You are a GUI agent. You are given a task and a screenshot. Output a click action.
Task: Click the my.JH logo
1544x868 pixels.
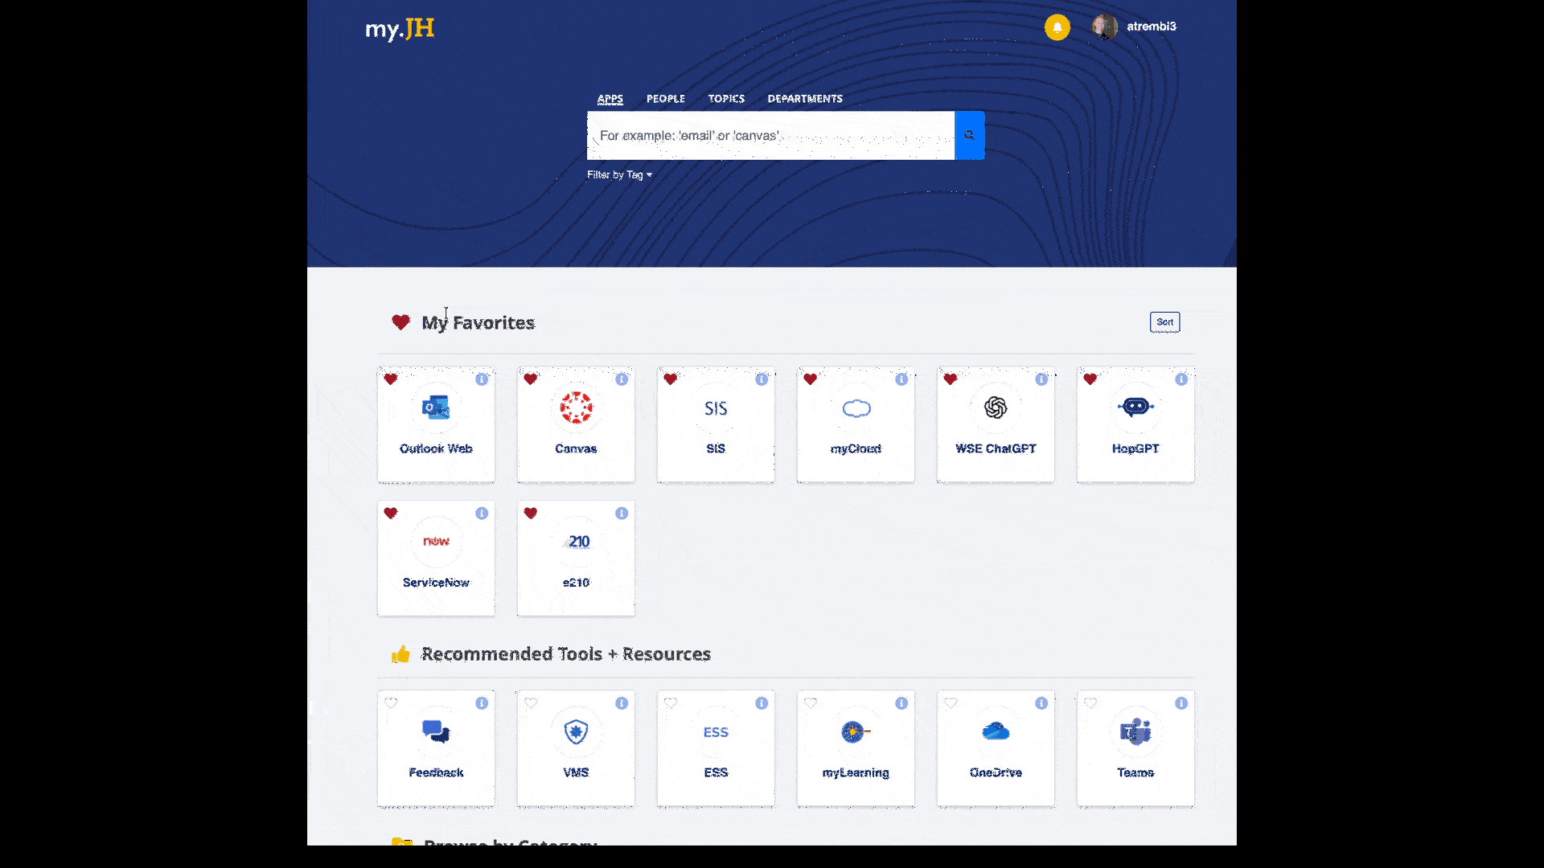click(x=400, y=29)
